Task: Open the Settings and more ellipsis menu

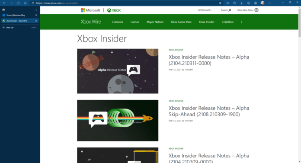Action: pos(270,3)
